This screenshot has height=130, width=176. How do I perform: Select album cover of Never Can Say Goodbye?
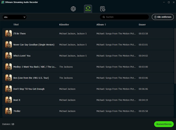point(8,45)
